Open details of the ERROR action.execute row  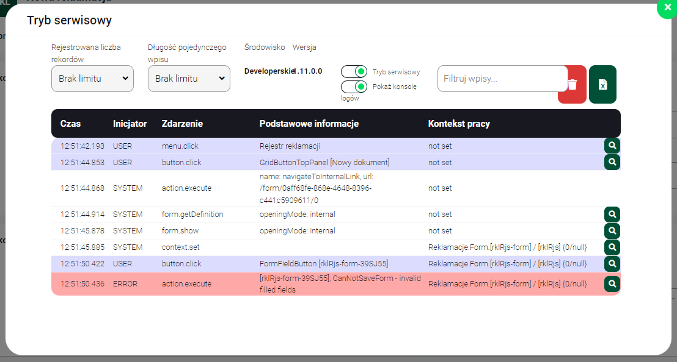point(612,284)
